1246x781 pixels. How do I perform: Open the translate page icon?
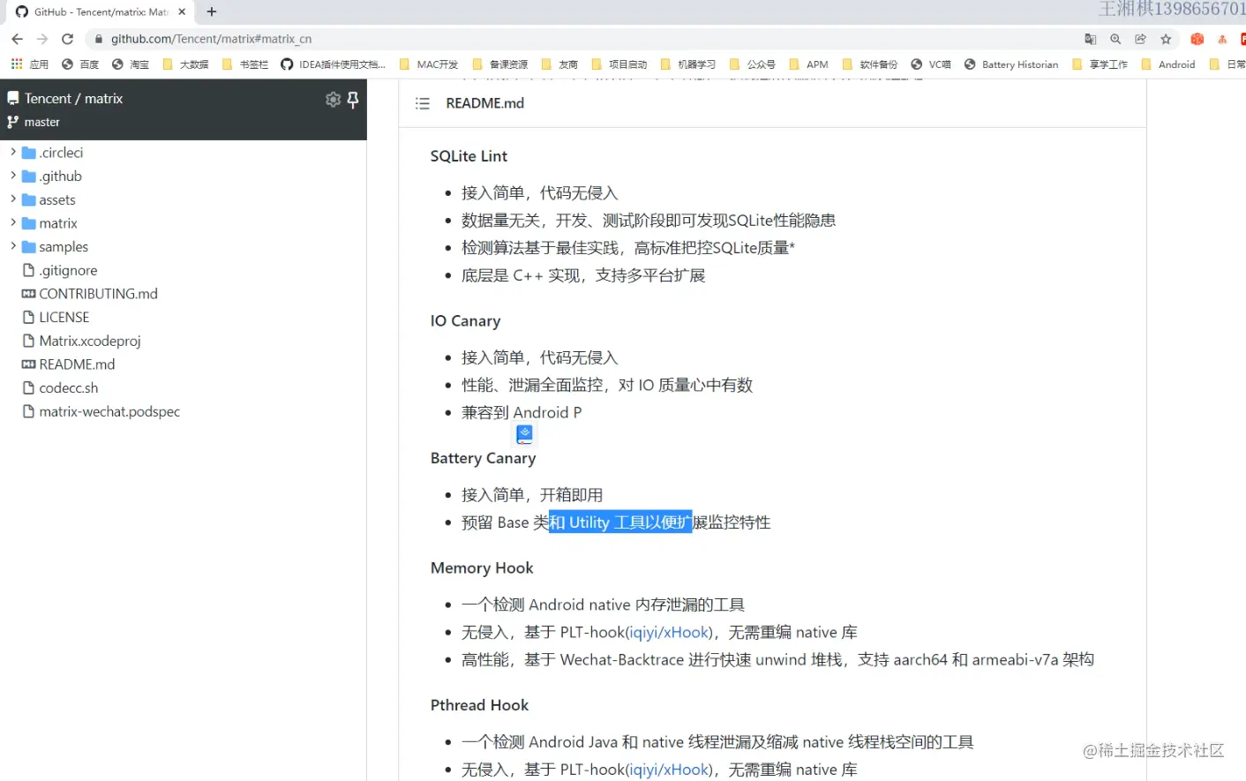pyautogui.click(x=1091, y=39)
